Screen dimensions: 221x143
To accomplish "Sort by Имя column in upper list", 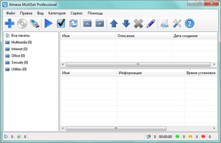I will [88, 36].
